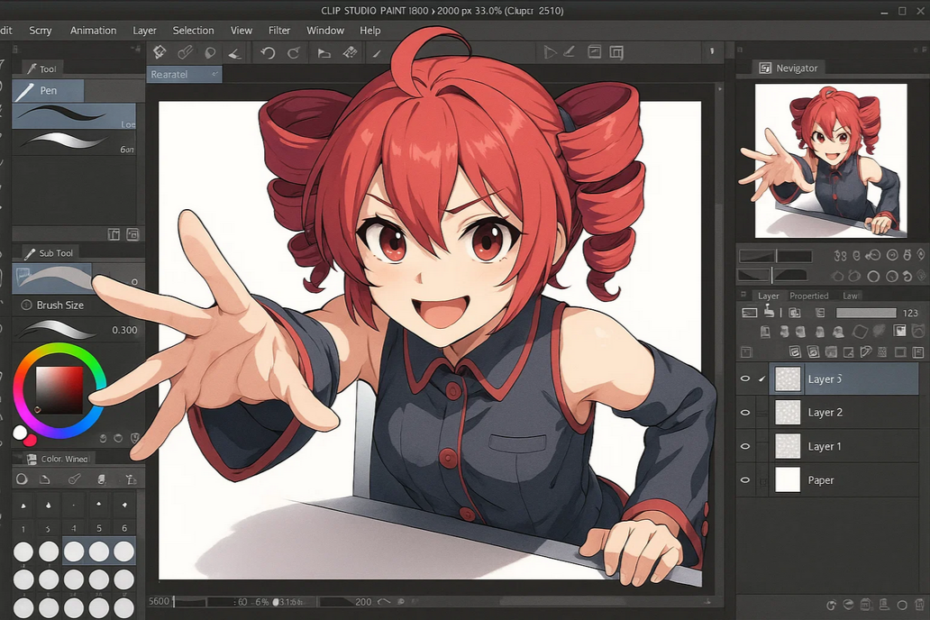
Task: Click the play triangle icon in top toolbar
Action: [550, 52]
